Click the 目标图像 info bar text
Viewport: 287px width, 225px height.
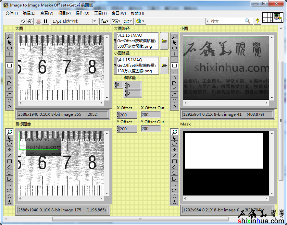click(62, 210)
